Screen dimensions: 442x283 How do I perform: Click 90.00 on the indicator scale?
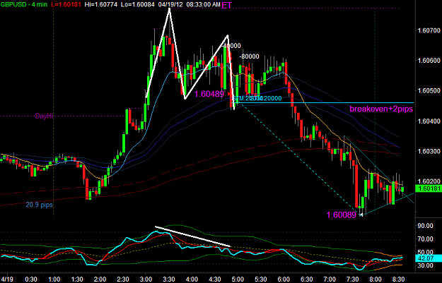[426, 226]
